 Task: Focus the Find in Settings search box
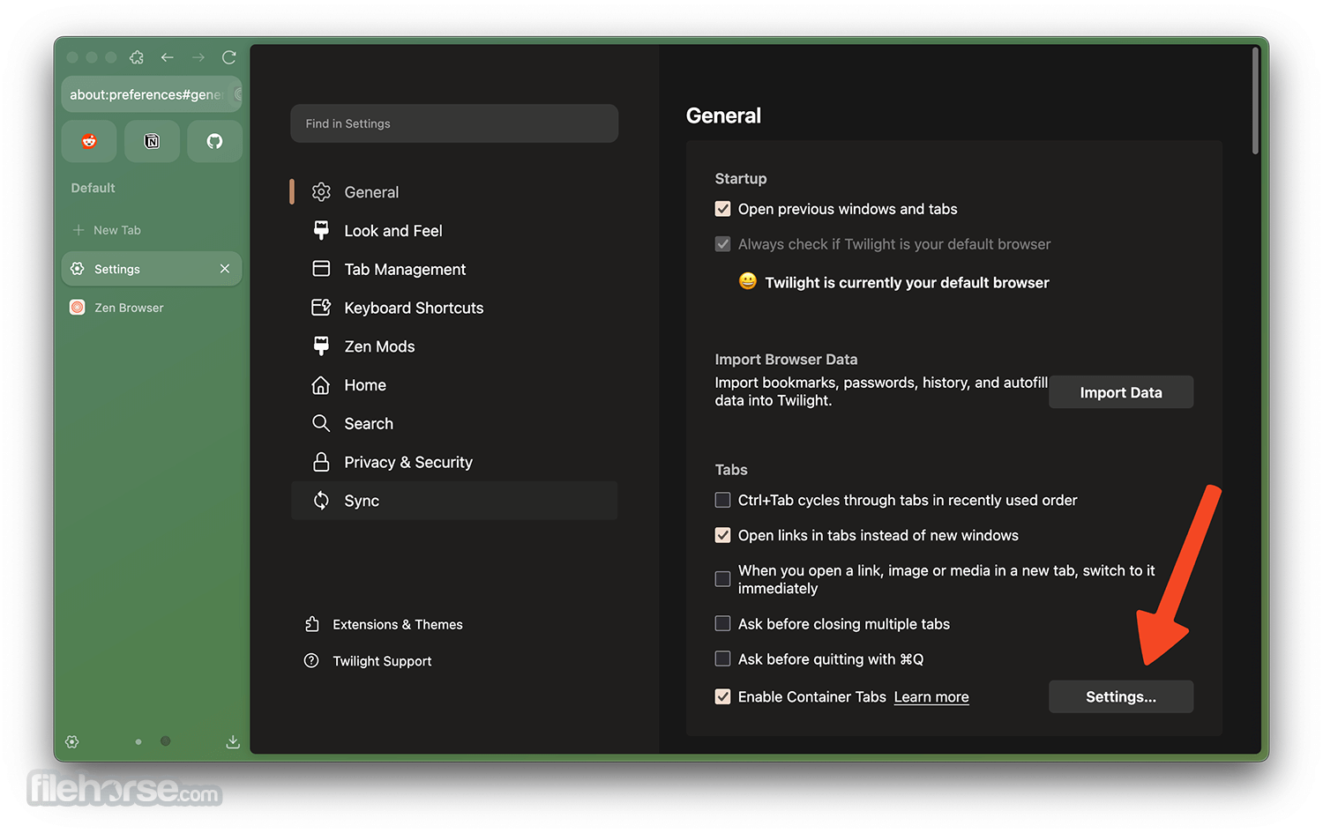click(454, 123)
